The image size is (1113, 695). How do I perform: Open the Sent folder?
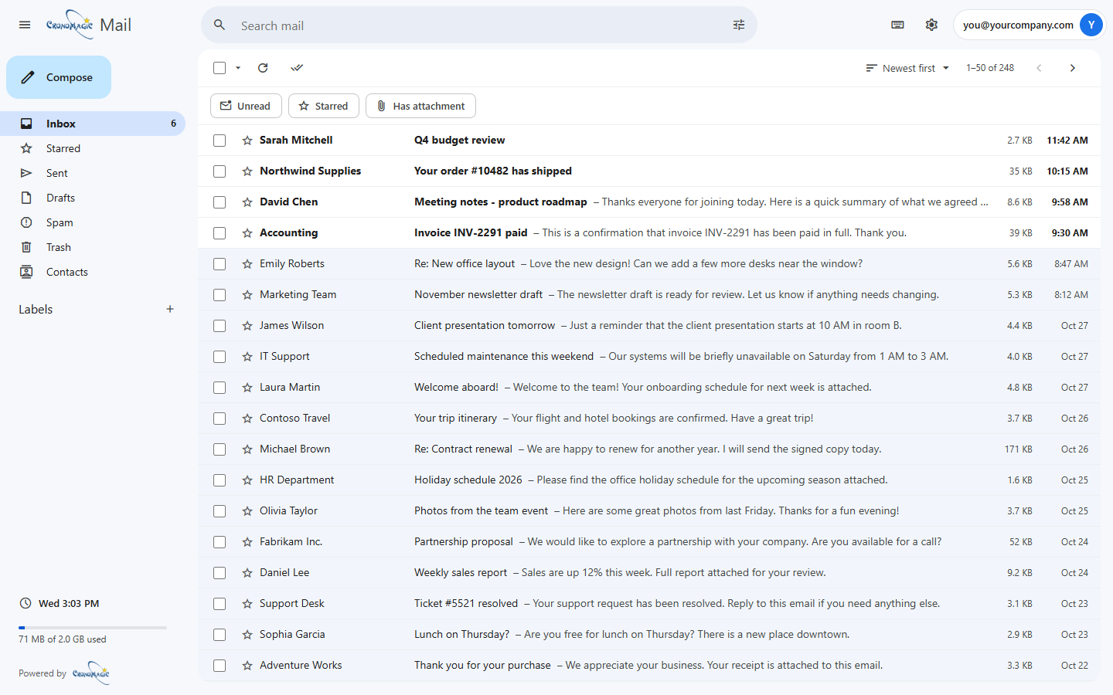(x=93, y=173)
